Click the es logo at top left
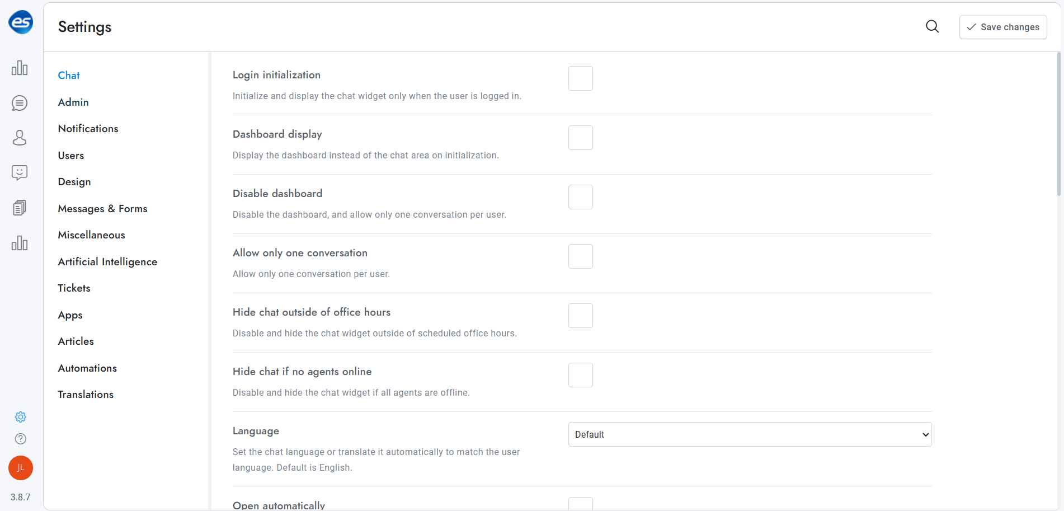1064x511 pixels. 21,22
